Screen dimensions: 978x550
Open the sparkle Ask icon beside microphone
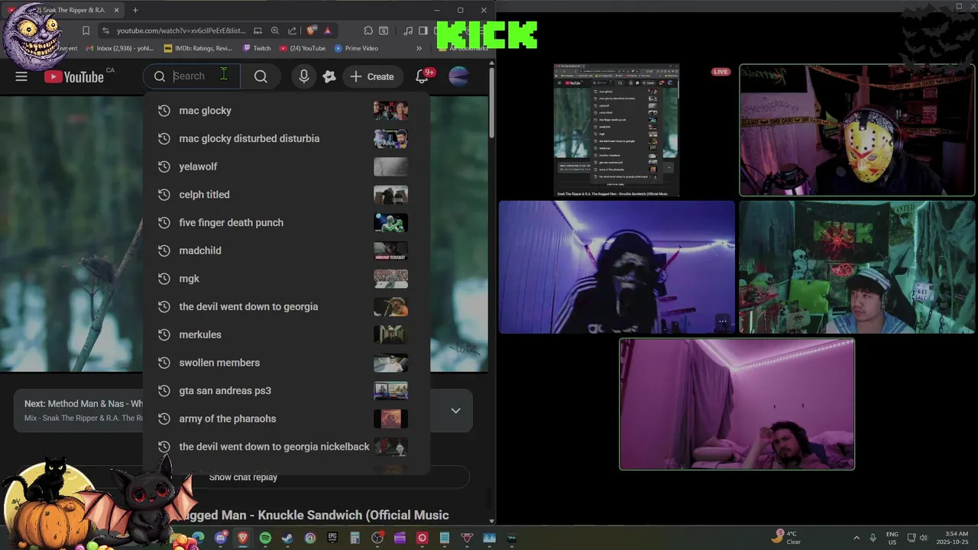tap(329, 76)
